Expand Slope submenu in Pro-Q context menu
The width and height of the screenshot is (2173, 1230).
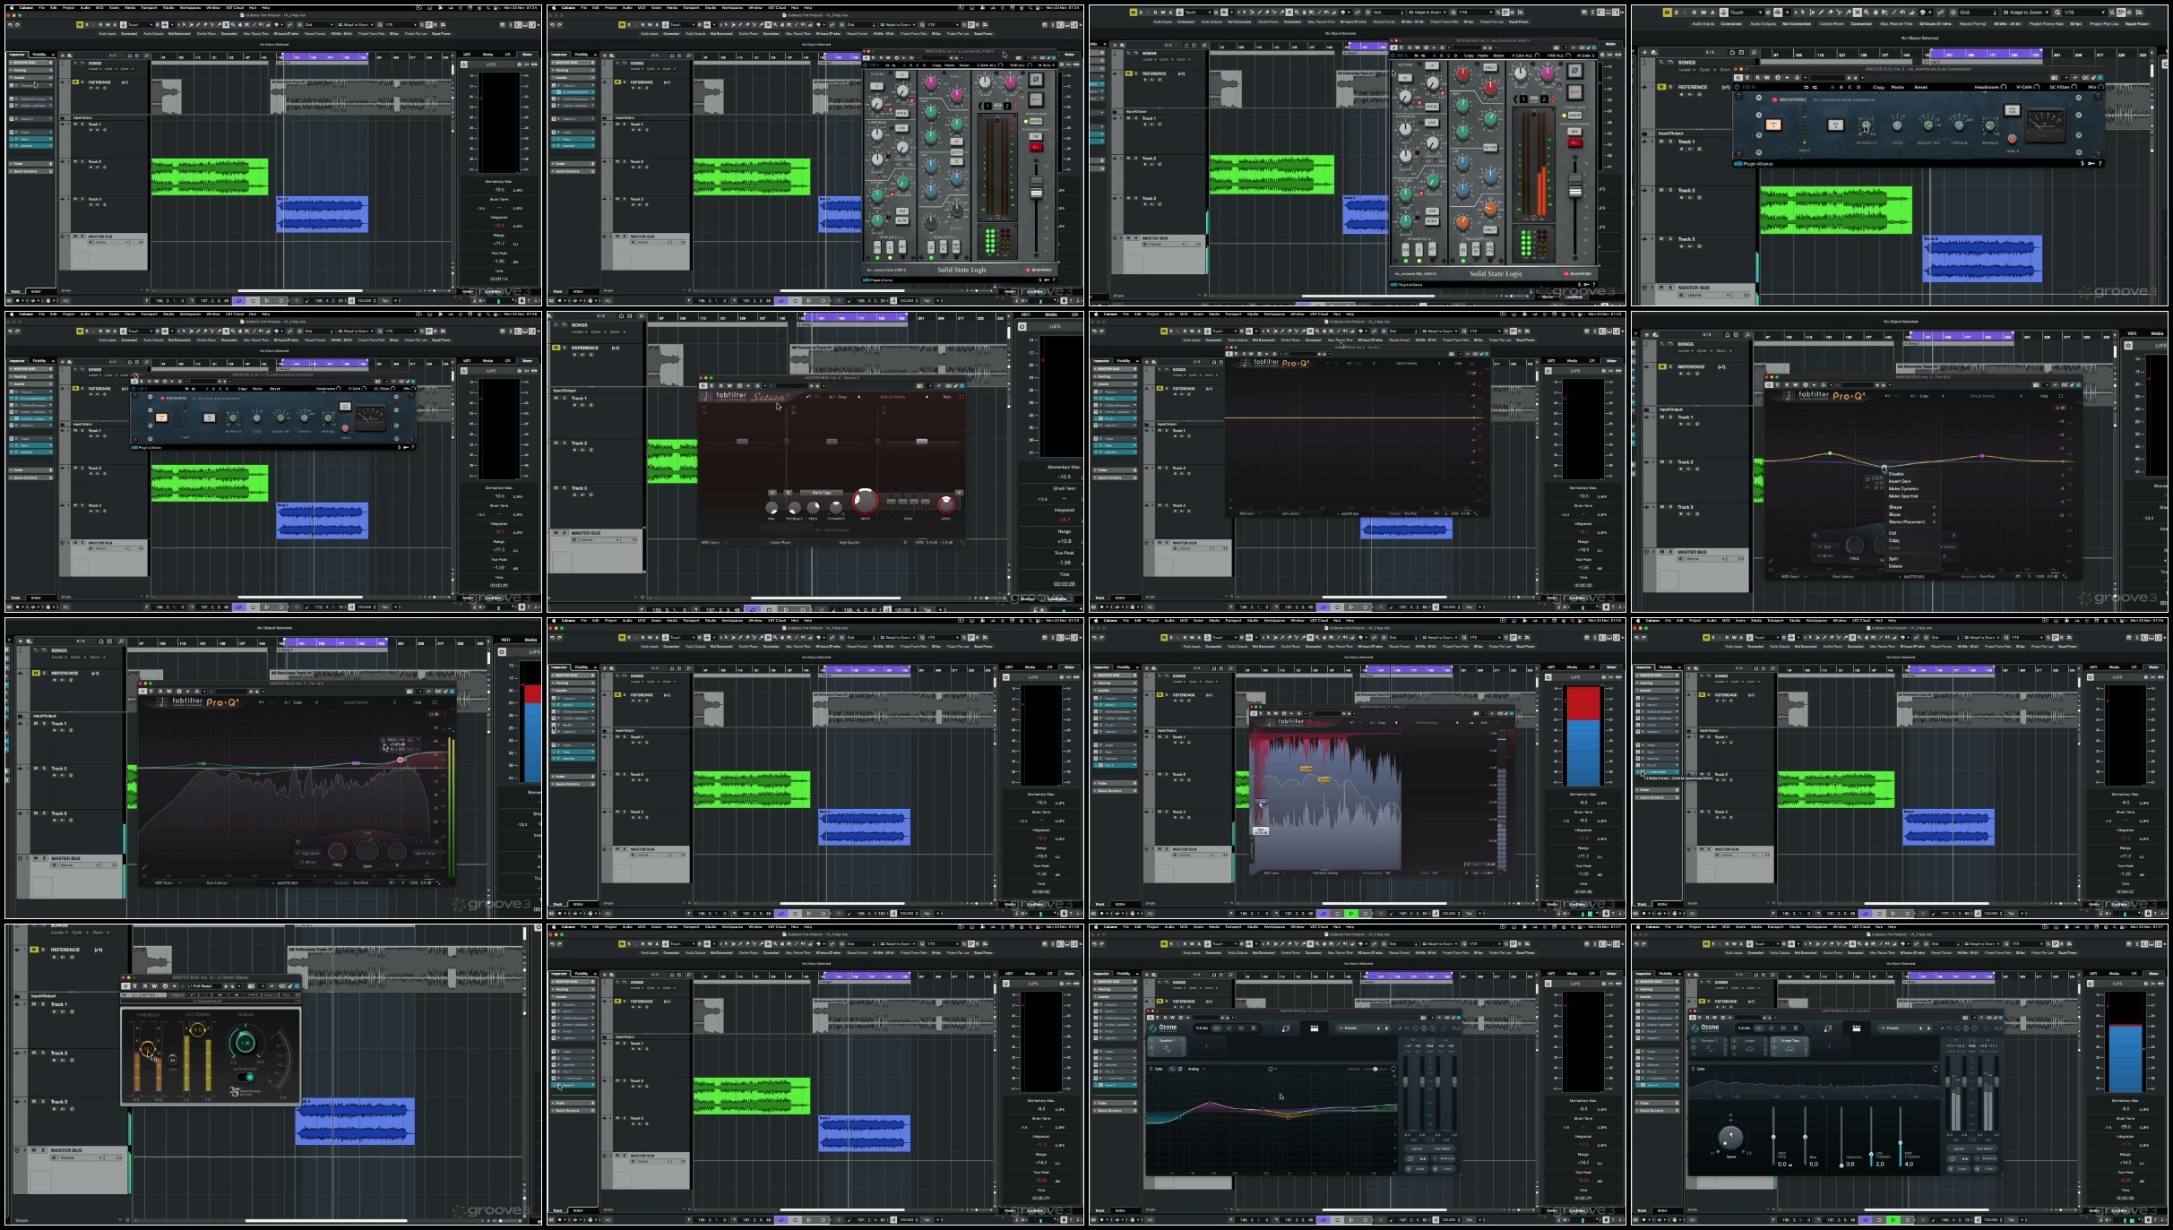tap(1911, 514)
